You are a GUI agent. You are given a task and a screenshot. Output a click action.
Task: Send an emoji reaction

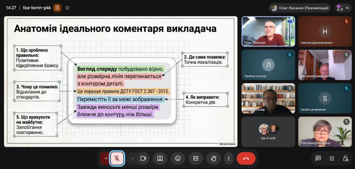pos(178,158)
